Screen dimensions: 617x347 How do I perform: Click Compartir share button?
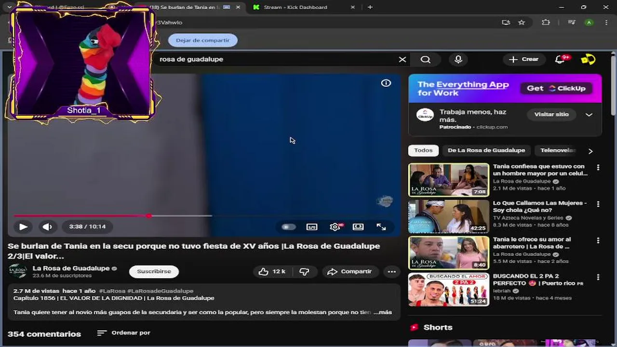pos(349,272)
